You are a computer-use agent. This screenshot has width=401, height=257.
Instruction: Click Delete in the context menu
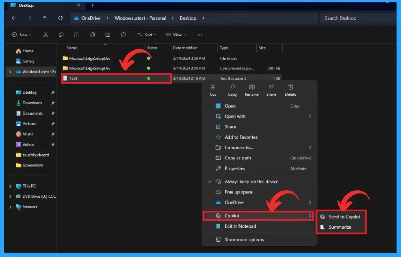pyautogui.click(x=291, y=90)
